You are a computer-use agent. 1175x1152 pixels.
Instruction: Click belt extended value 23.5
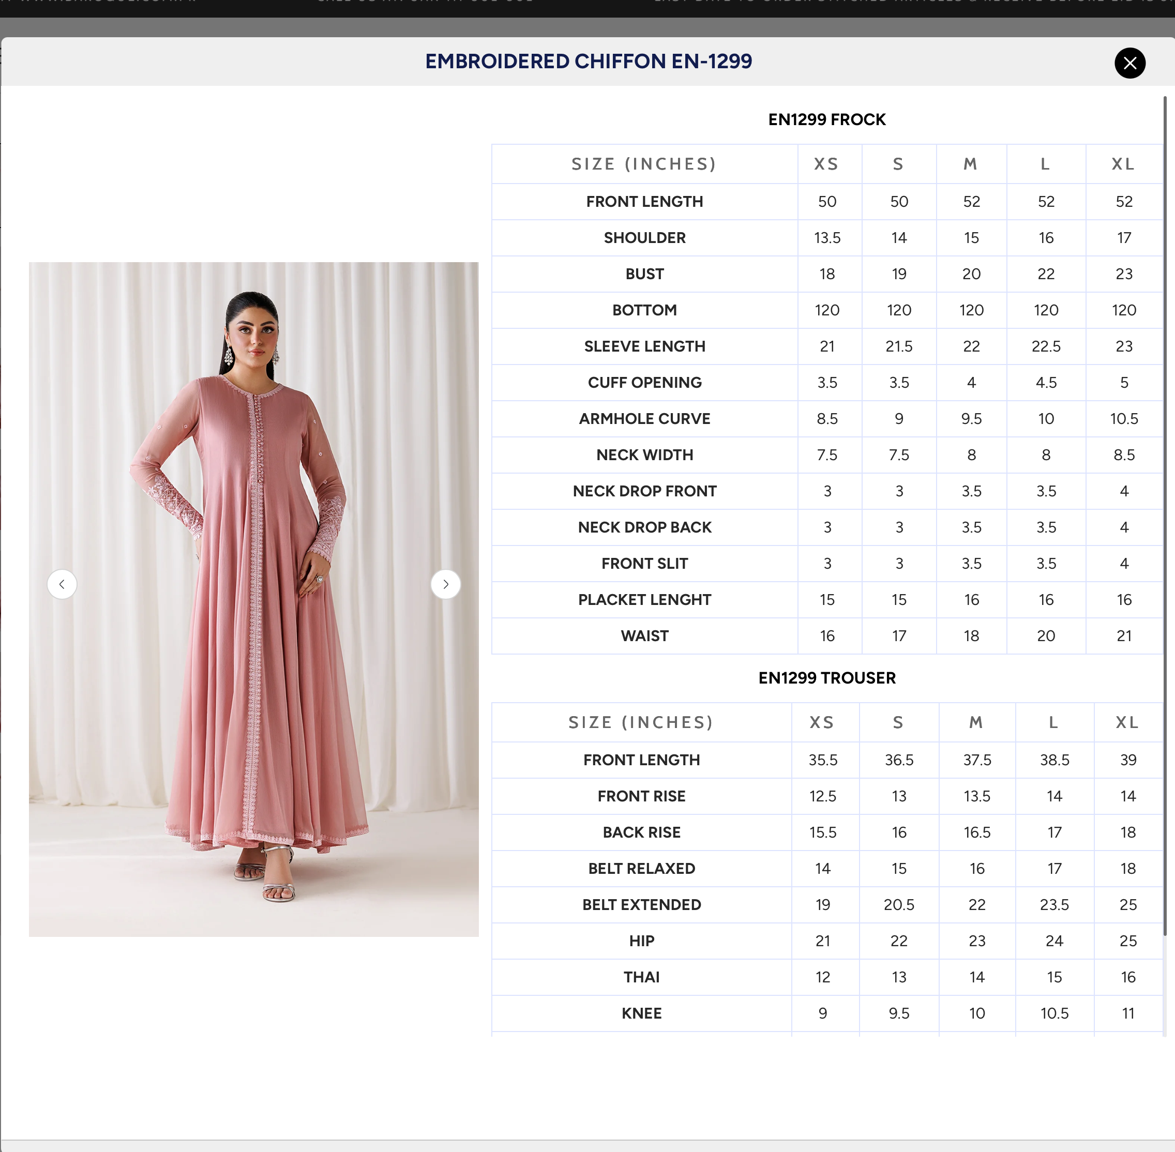1055,904
